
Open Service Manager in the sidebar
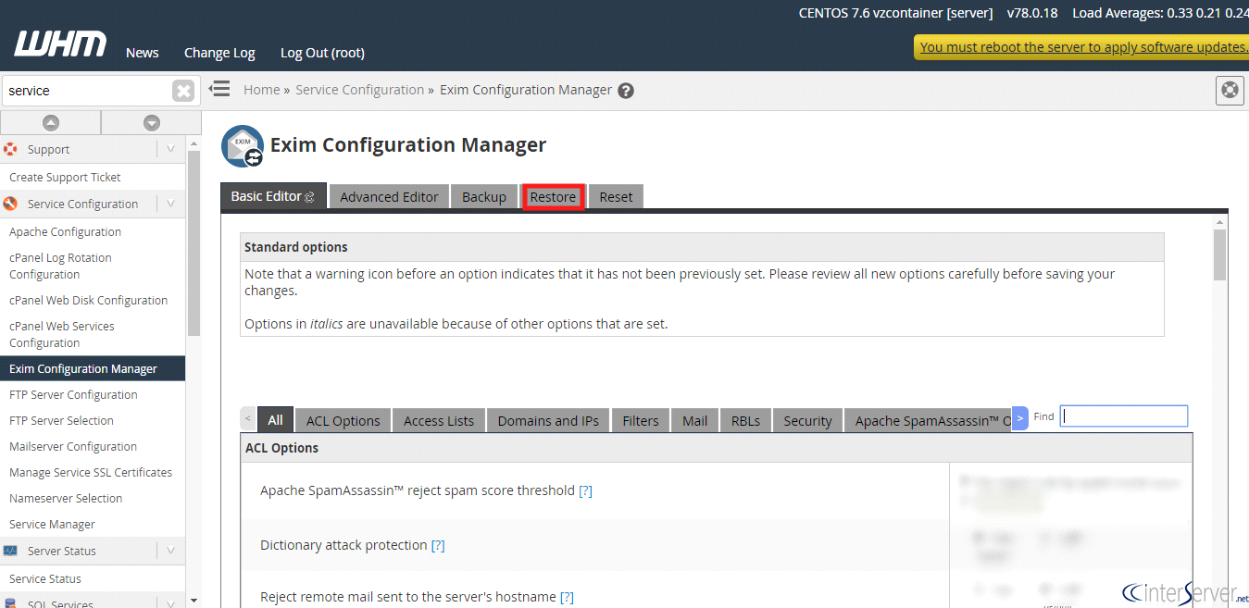(x=52, y=524)
